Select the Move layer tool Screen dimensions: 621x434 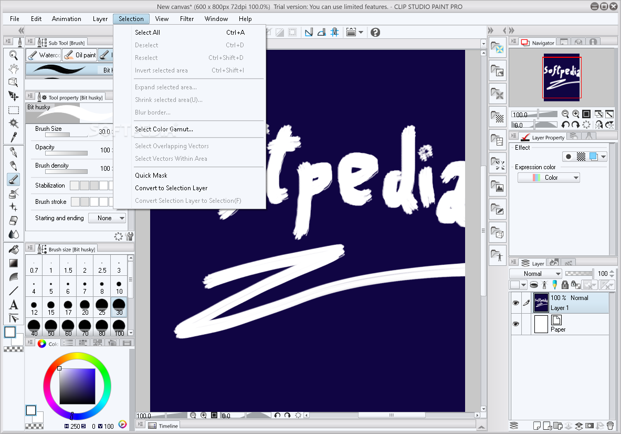(14, 96)
